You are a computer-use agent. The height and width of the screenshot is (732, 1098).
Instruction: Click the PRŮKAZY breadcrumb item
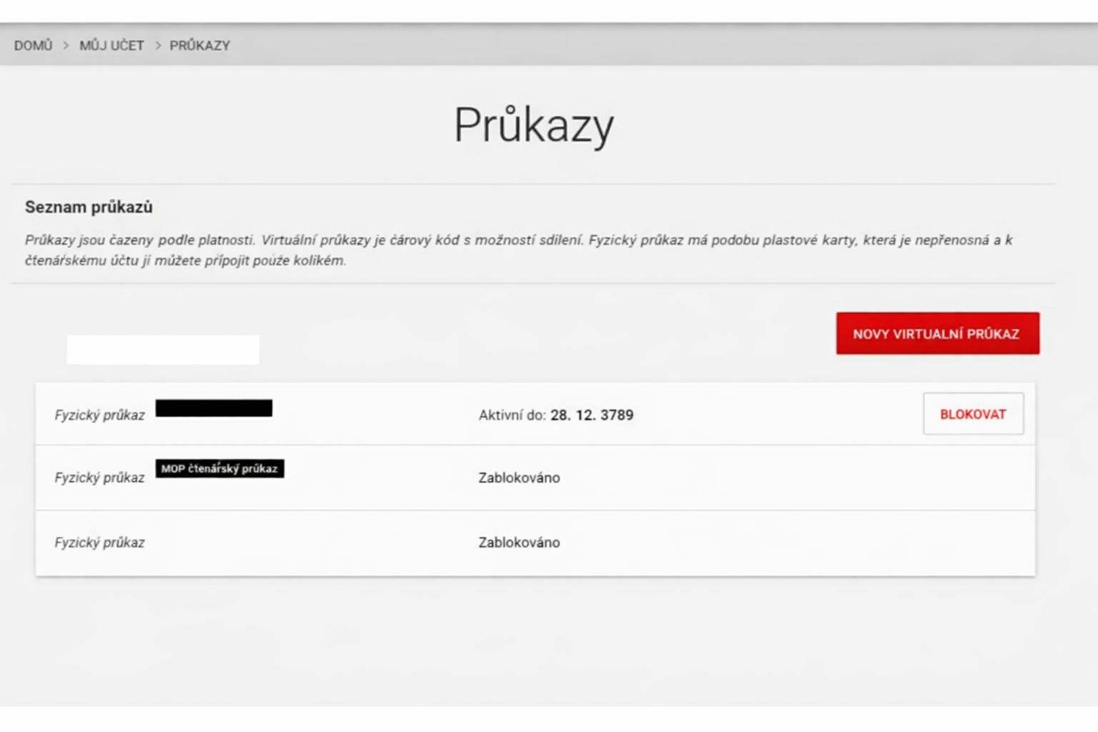click(199, 46)
